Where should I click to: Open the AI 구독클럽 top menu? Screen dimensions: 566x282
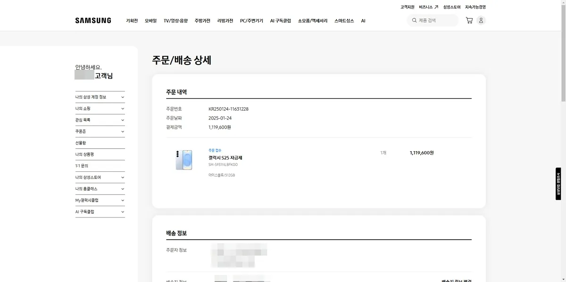click(x=280, y=21)
